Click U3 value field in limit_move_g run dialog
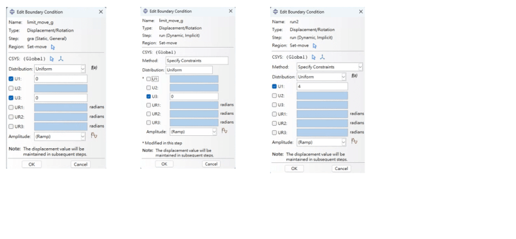516x239 pixels. 194,97
